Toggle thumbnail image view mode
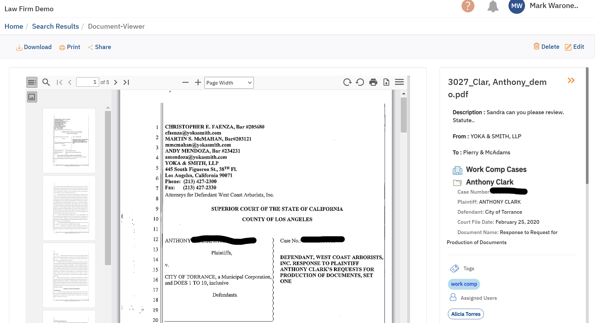This screenshot has height=323, width=602. (x=32, y=97)
